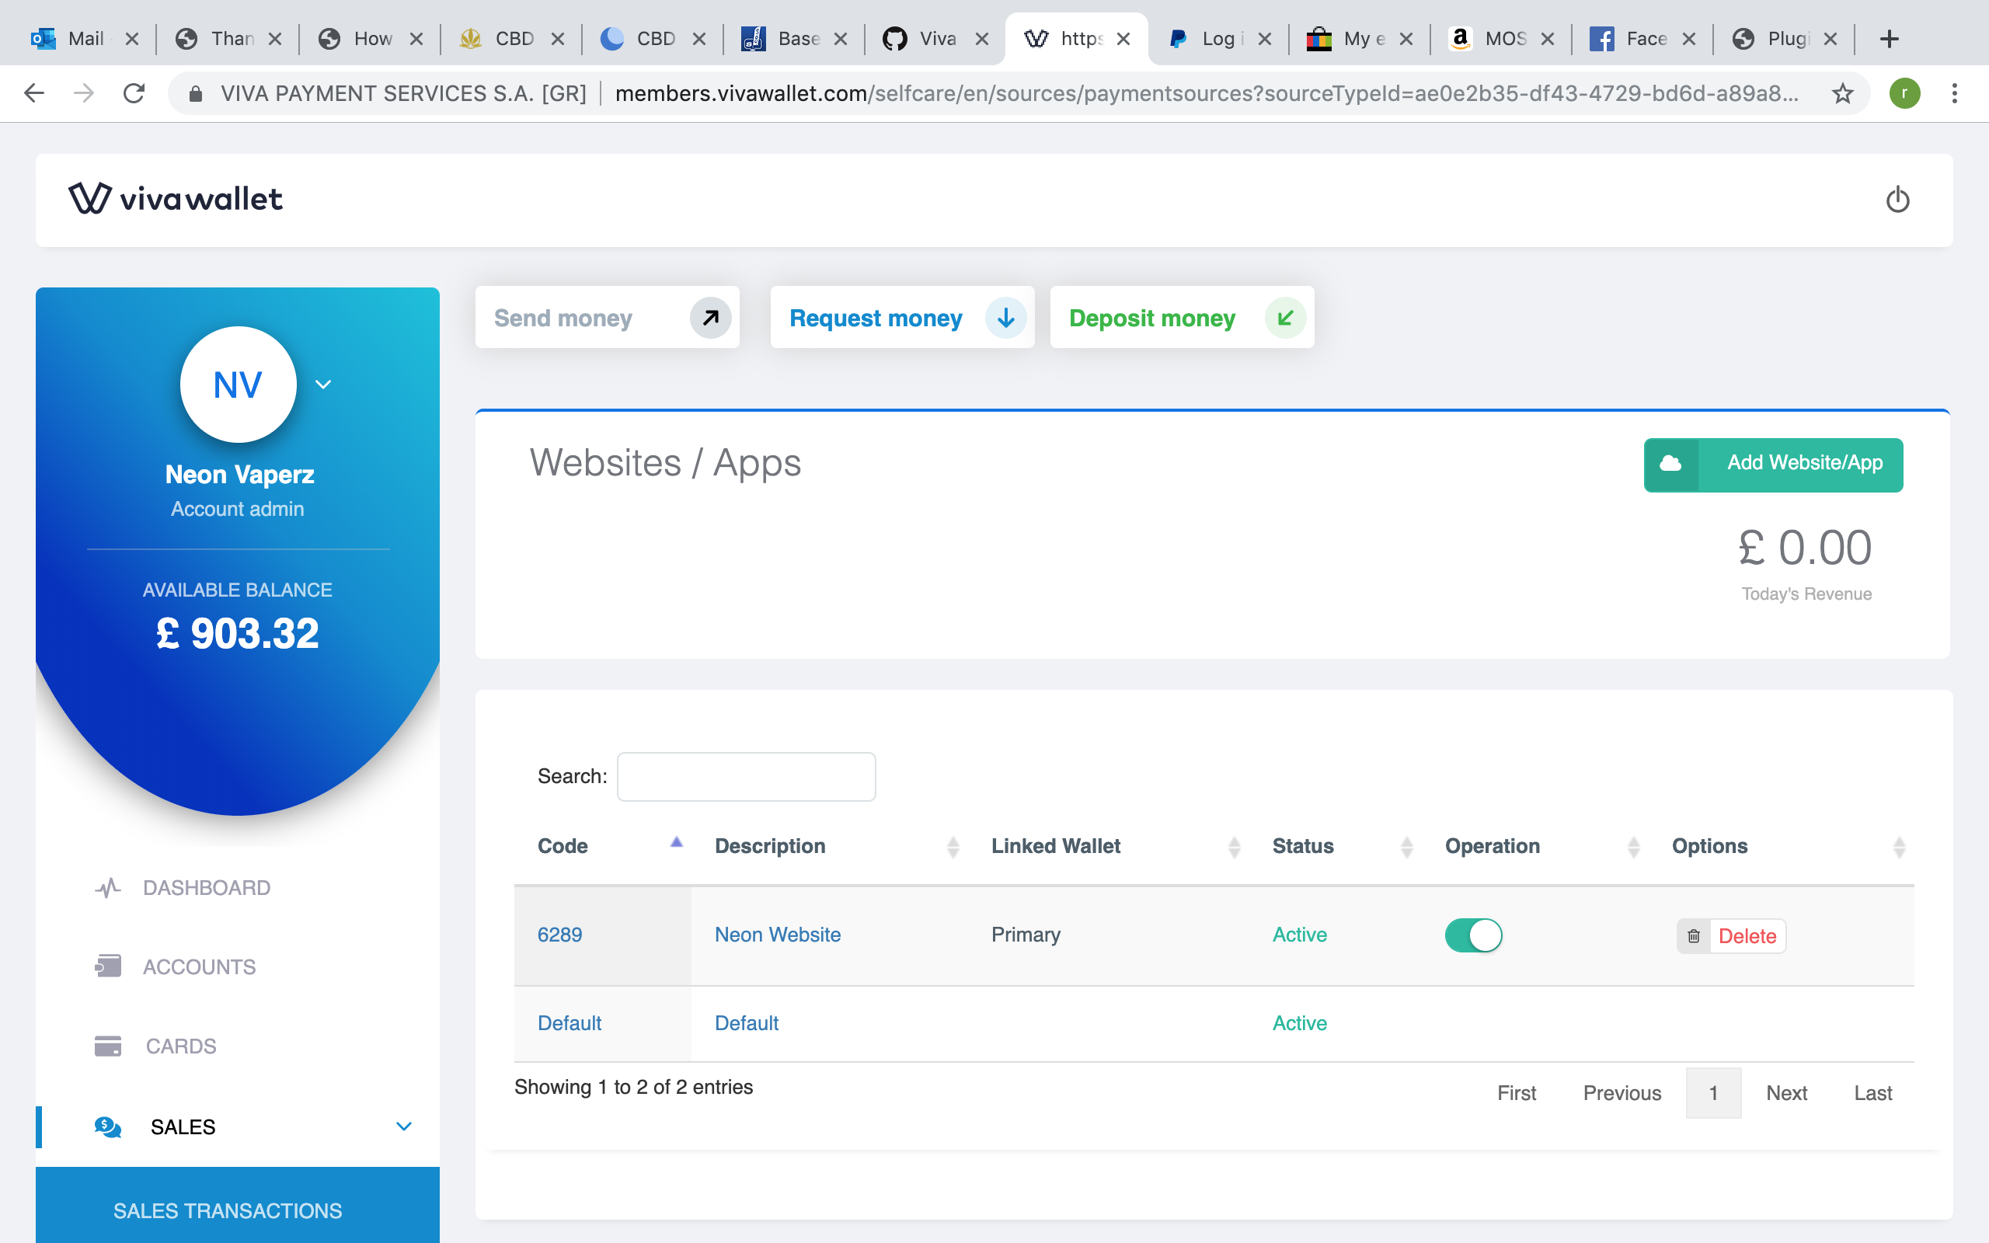Disable the Neon Website operation toggle
The image size is (1989, 1243).
(1473, 935)
